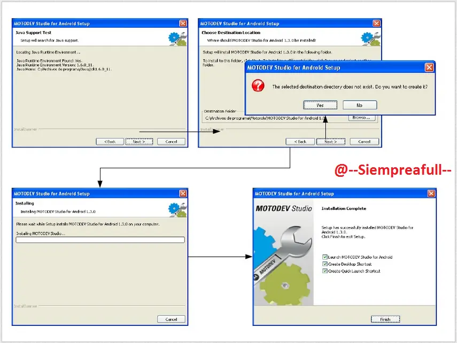Close the Installing window
Image resolution: width=457 pixels, height=343 pixels.
183,193
